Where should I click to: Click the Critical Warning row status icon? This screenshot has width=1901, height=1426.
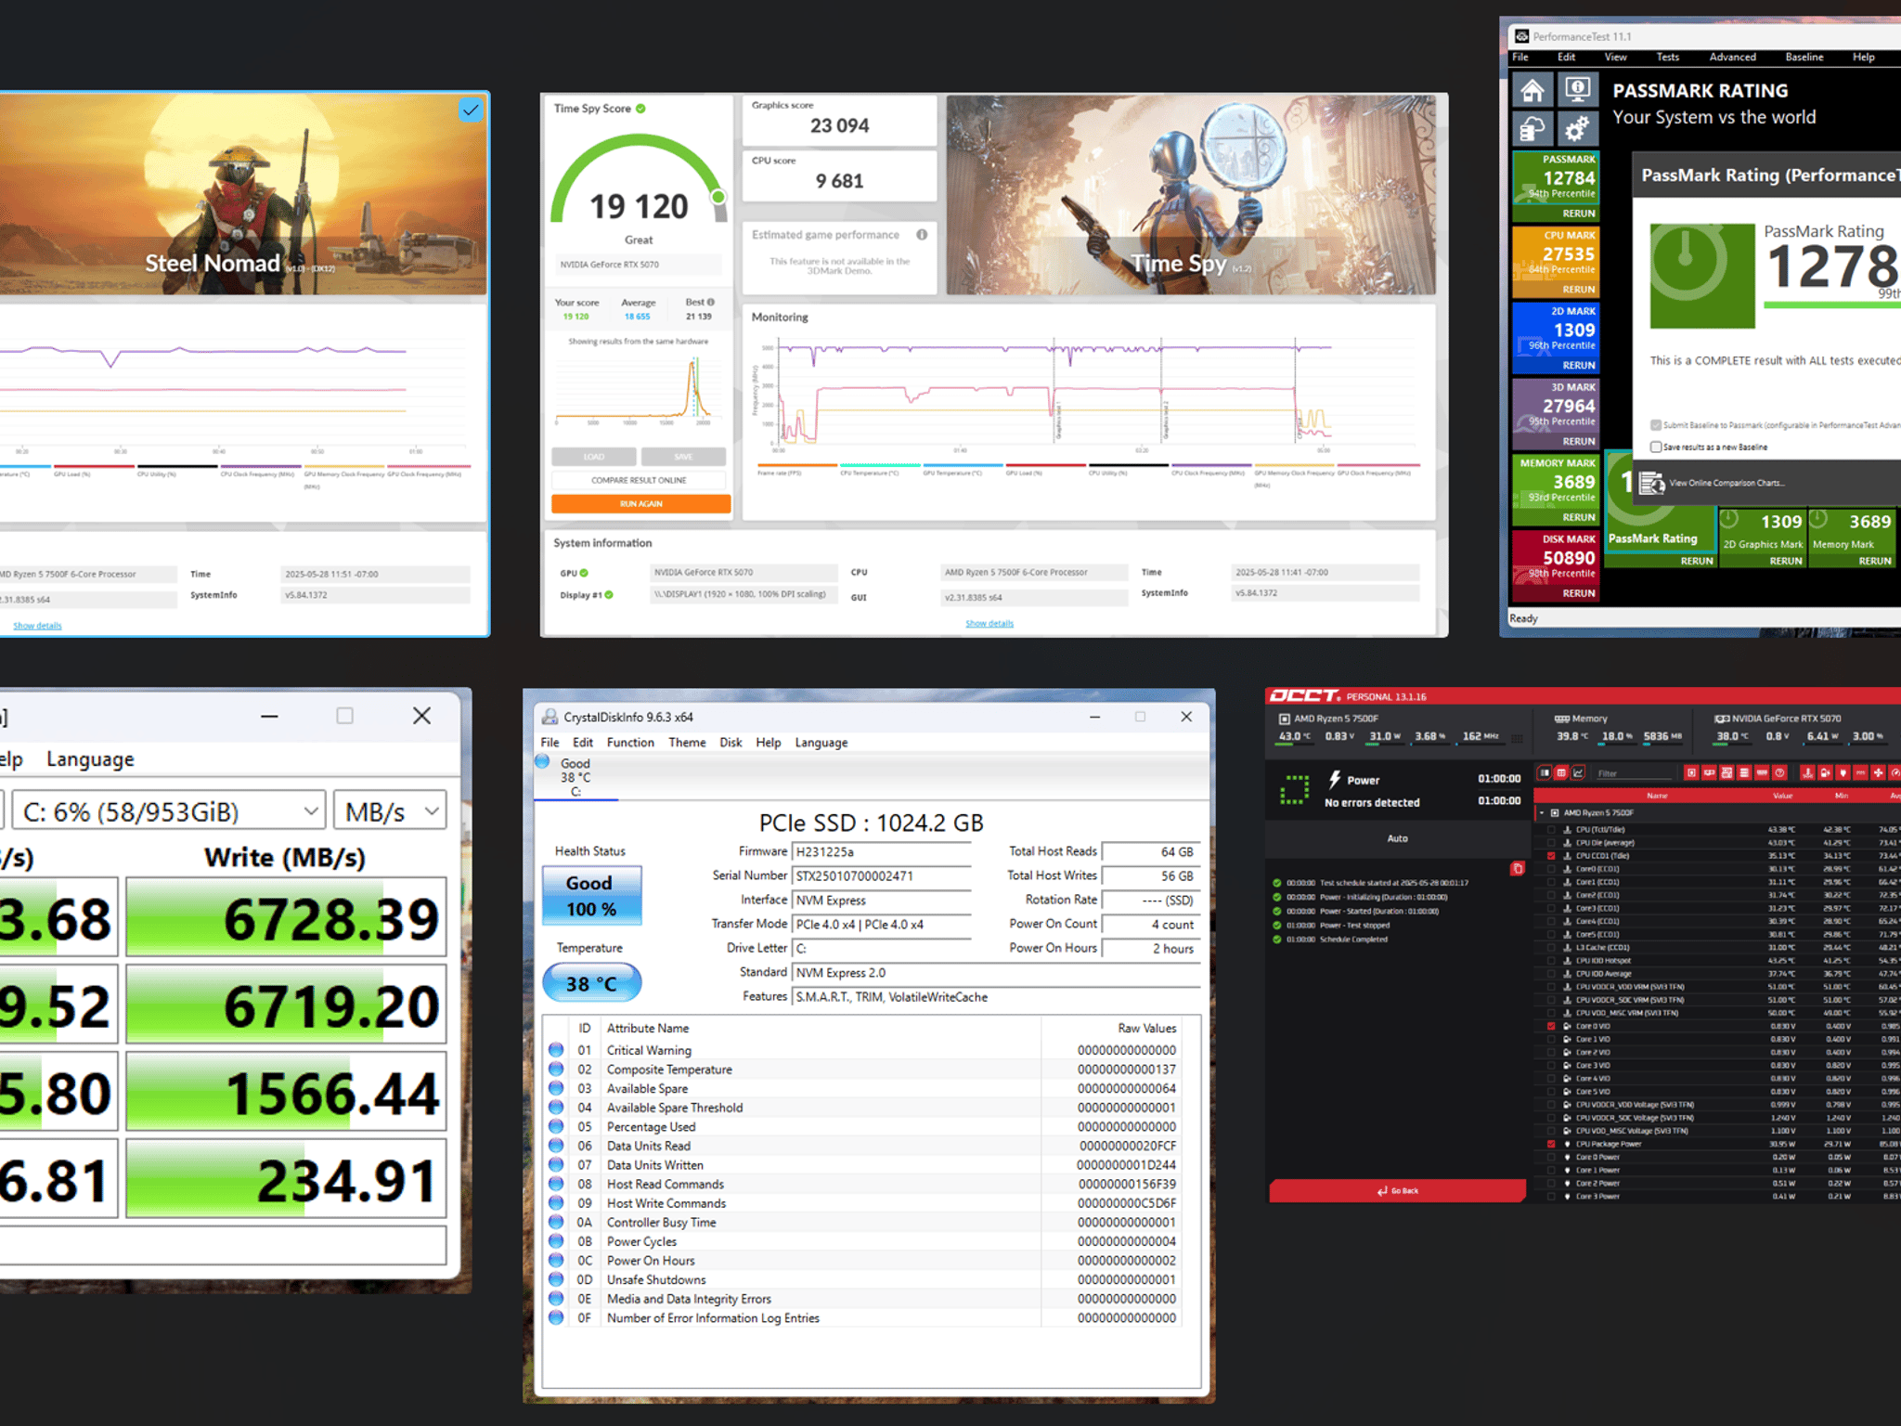point(556,1049)
